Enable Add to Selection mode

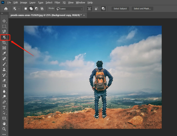31,9
